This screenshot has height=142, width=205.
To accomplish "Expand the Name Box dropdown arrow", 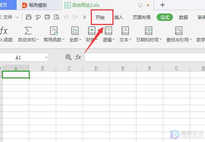I will coord(46,58).
